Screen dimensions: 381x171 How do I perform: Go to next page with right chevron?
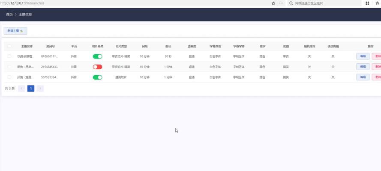[x=40, y=88]
